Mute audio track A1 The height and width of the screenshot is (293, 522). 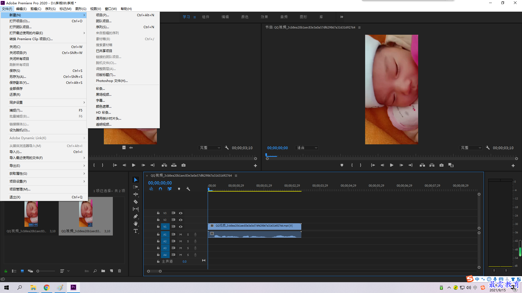coord(181,234)
